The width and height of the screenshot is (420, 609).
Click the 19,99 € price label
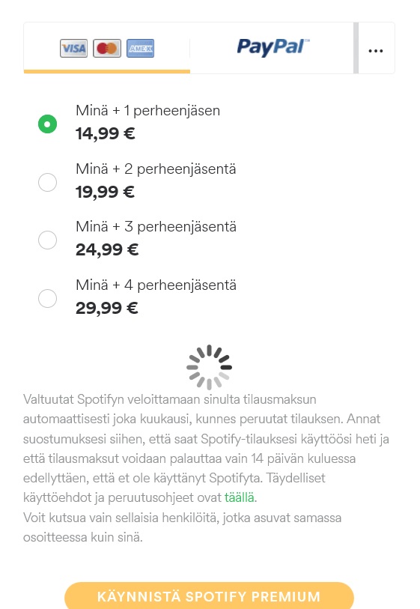(x=106, y=192)
